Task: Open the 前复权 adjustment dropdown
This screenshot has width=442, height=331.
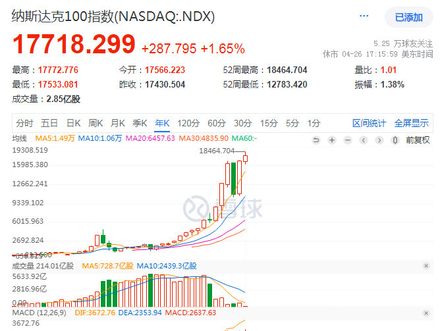Action: [418, 140]
